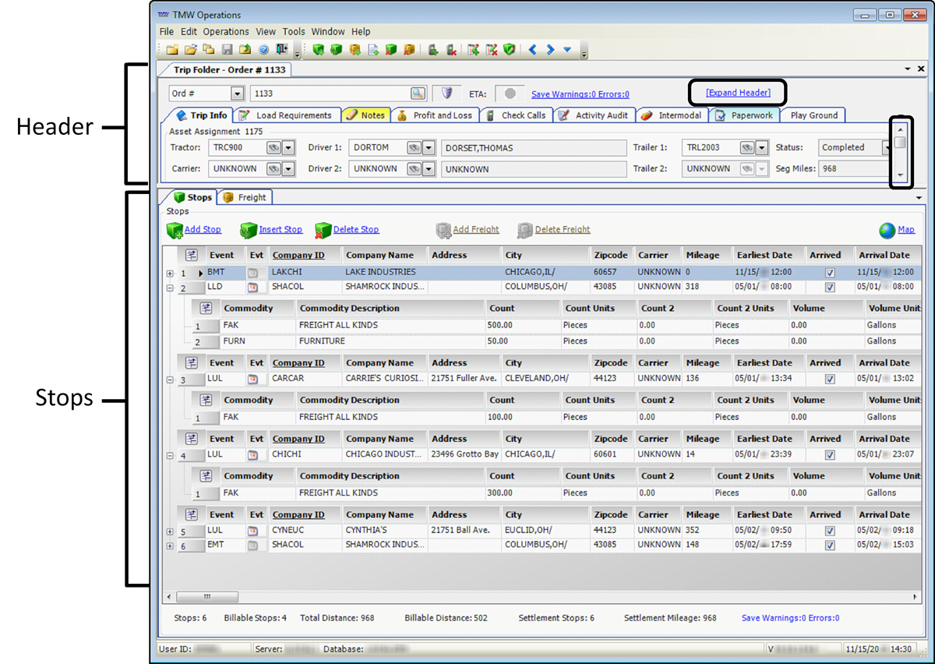Click the Exit door icon in toolbar
The image size is (935, 664).
(281, 50)
